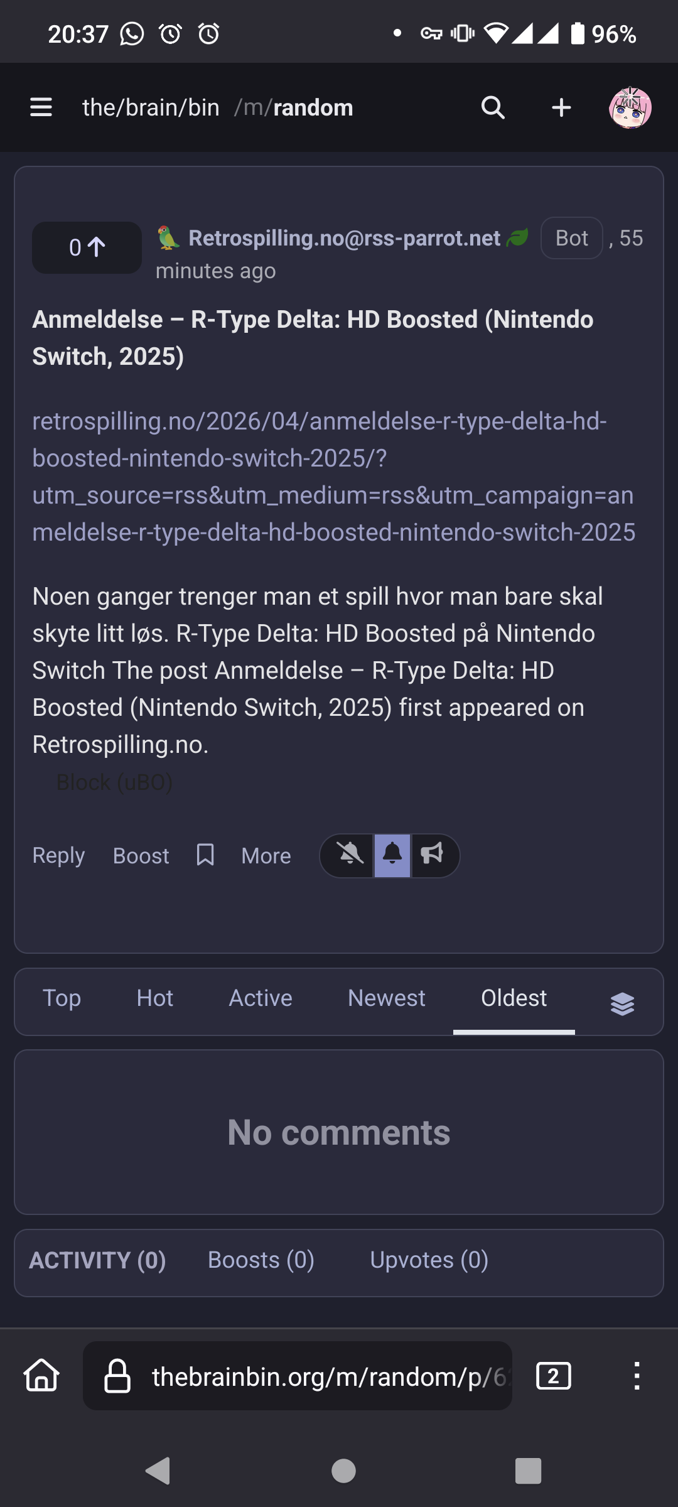Enable loud notifications with megaphone icon
678x1507 pixels.
(x=433, y=855)
